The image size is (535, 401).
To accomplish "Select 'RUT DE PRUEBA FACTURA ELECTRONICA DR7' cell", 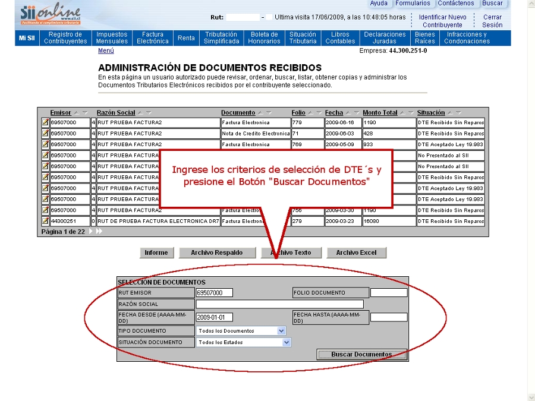I will pyautogui.click(x=158, y=221).
